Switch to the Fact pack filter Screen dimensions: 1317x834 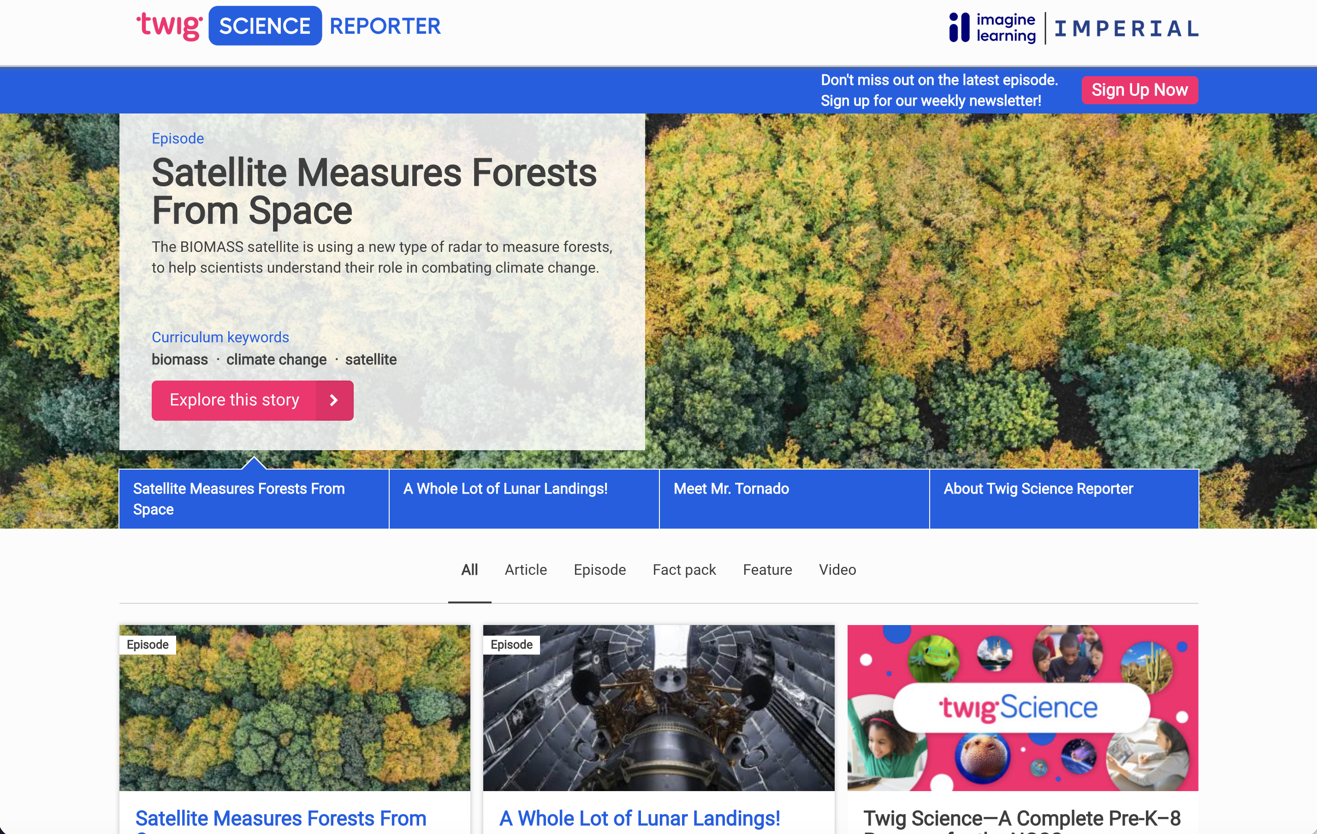coord(684,570)
